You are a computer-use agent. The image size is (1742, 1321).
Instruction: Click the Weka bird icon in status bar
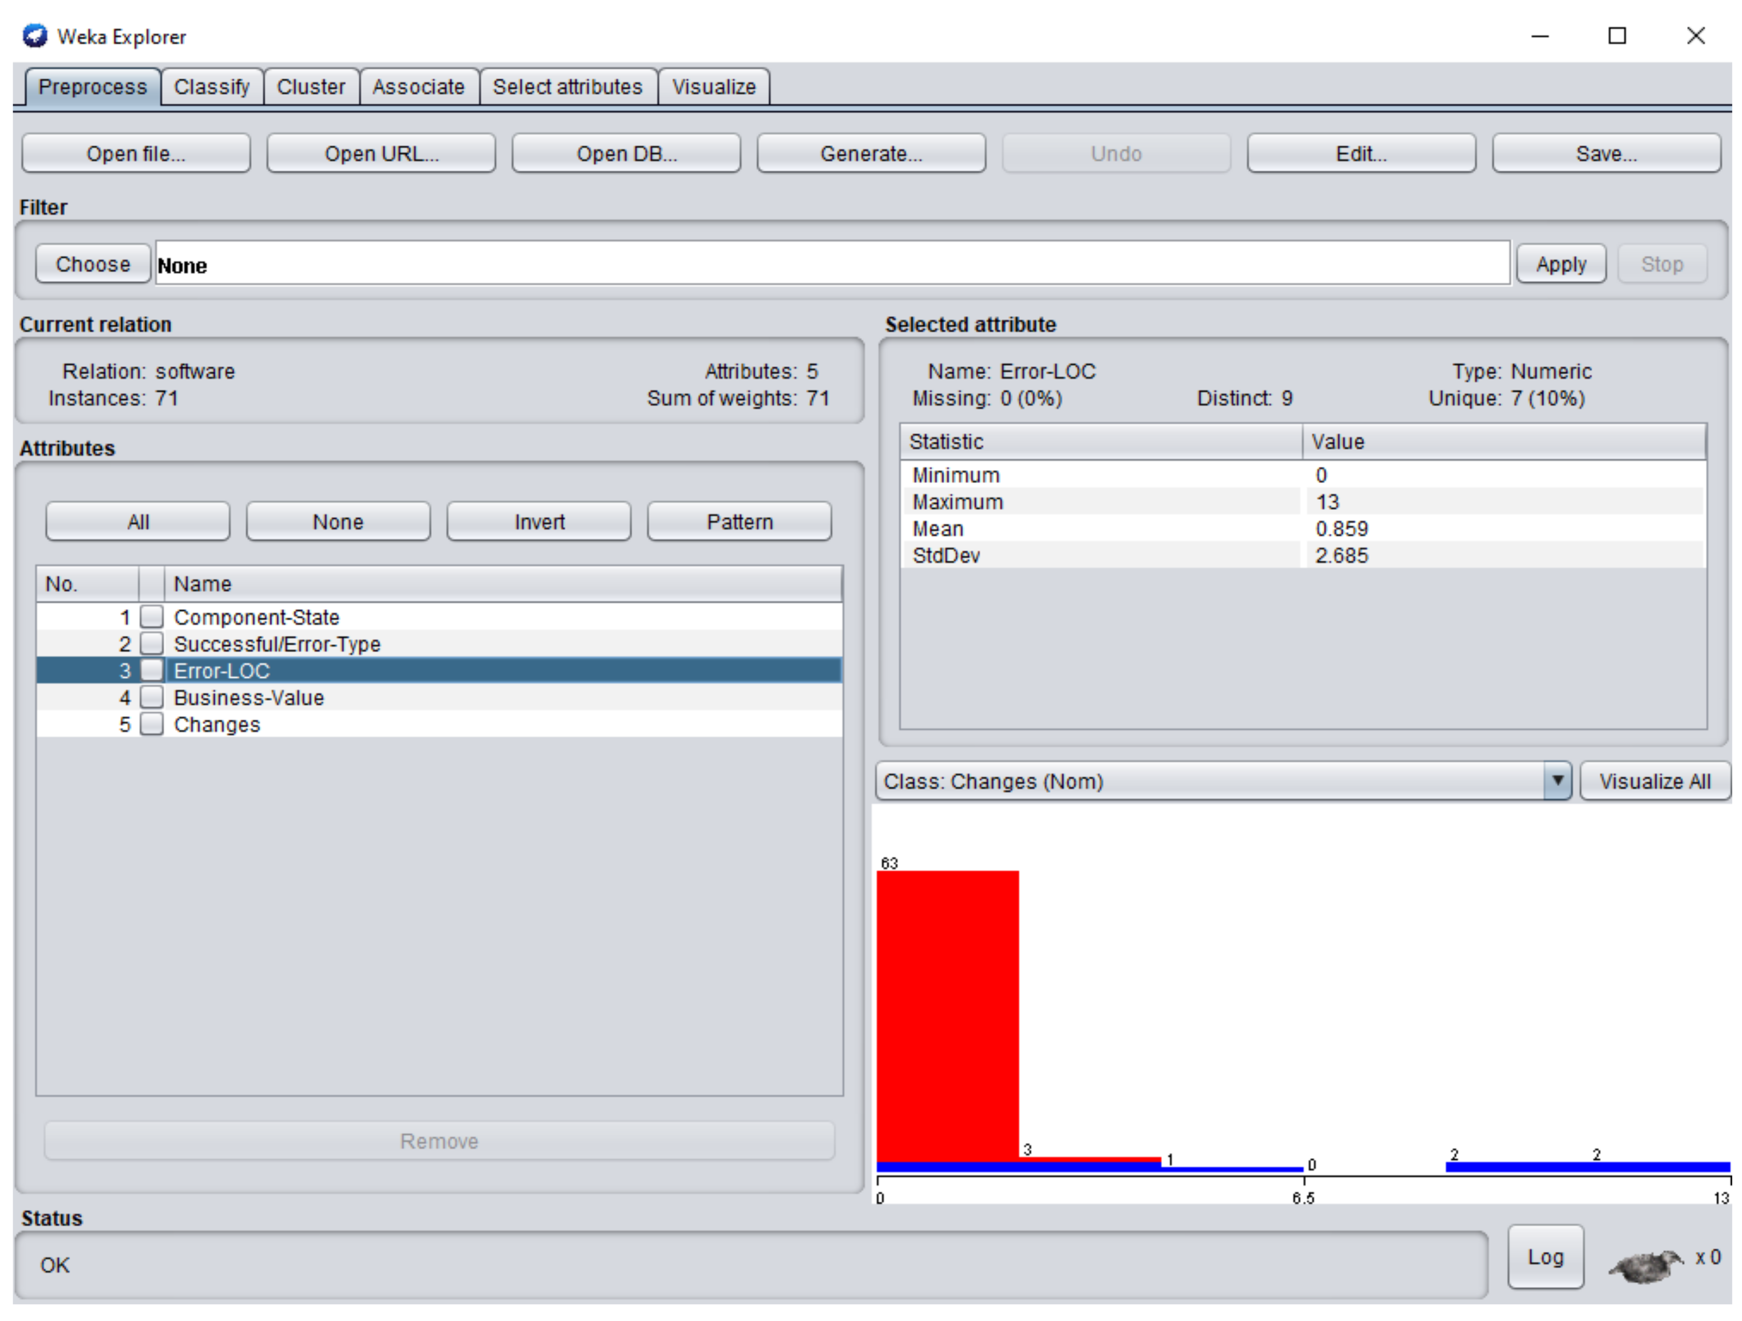pos(1645,1265)
